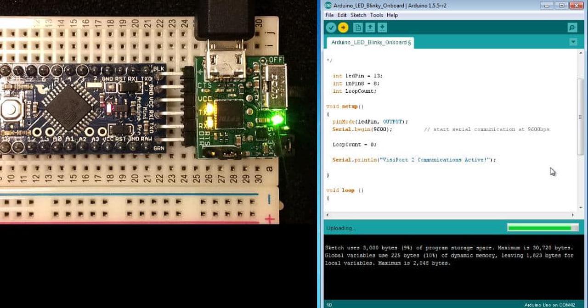Screen dimensions: 588x308
Task: Create a new sketch with New icon
Action: [358, 28]
